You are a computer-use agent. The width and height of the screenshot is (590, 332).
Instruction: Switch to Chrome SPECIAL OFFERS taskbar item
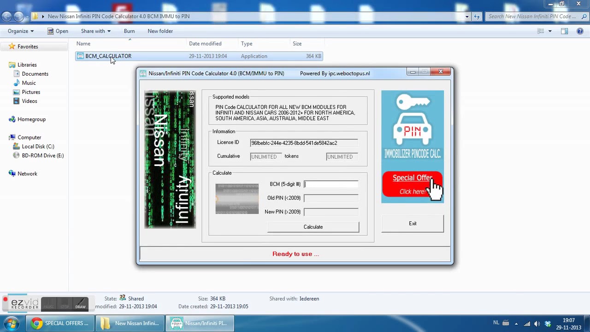pyautogui.click(x=59, y=323)
